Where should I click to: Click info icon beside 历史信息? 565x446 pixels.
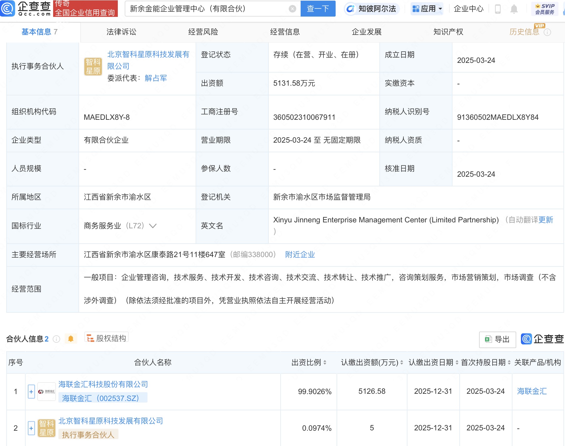coord(547,32)
